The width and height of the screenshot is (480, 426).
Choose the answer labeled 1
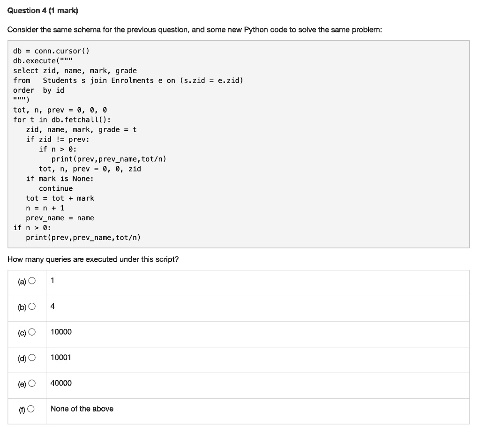(52, 280)
